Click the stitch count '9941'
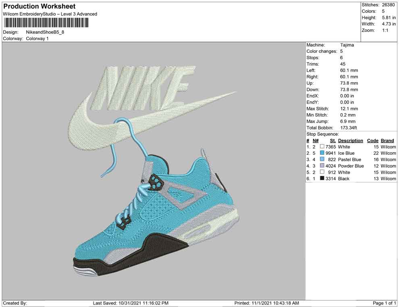This screenshot has width=399, height=307. click(x=330, y=153)
